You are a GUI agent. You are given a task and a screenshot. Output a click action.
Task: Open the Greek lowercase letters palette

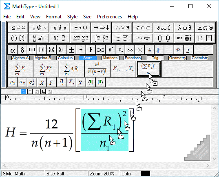[x=184, y=28]
